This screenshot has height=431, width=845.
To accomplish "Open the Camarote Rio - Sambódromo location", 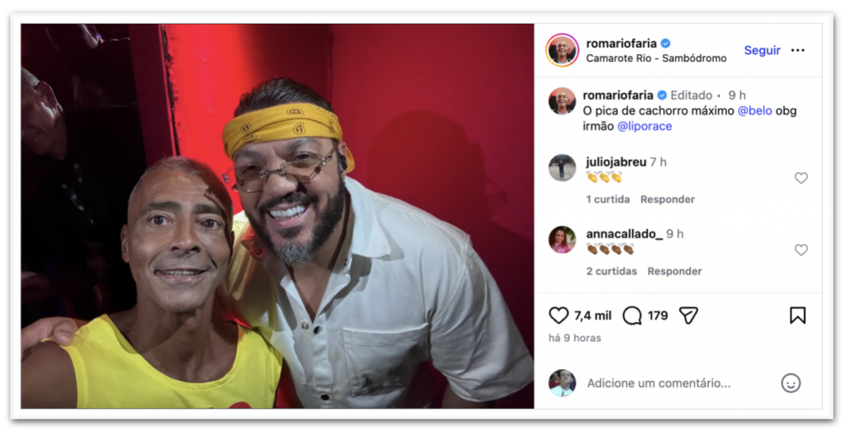I will (656, 59).
